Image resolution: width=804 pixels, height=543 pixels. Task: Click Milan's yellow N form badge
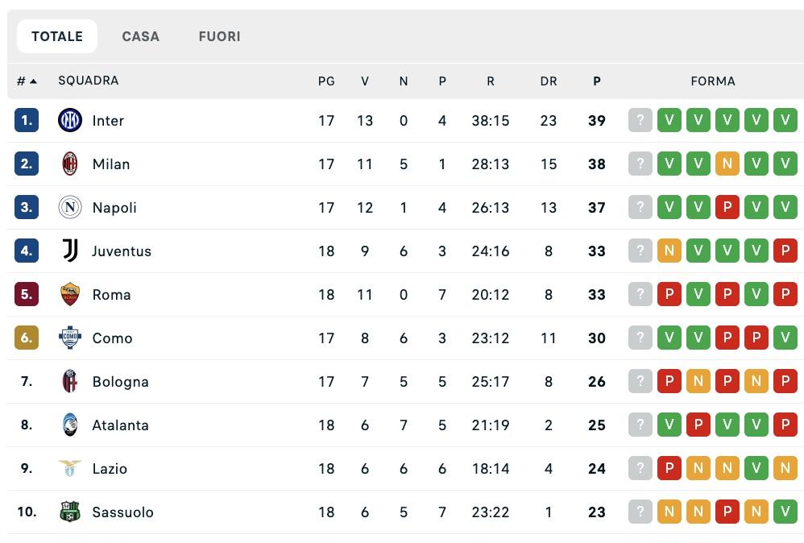point(727,164)
